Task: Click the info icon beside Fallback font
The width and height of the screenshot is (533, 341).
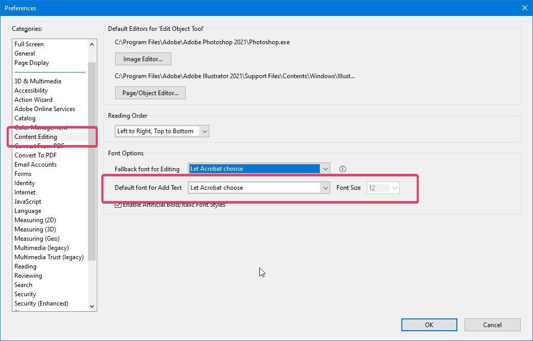Action: click(x=343, y=169)
